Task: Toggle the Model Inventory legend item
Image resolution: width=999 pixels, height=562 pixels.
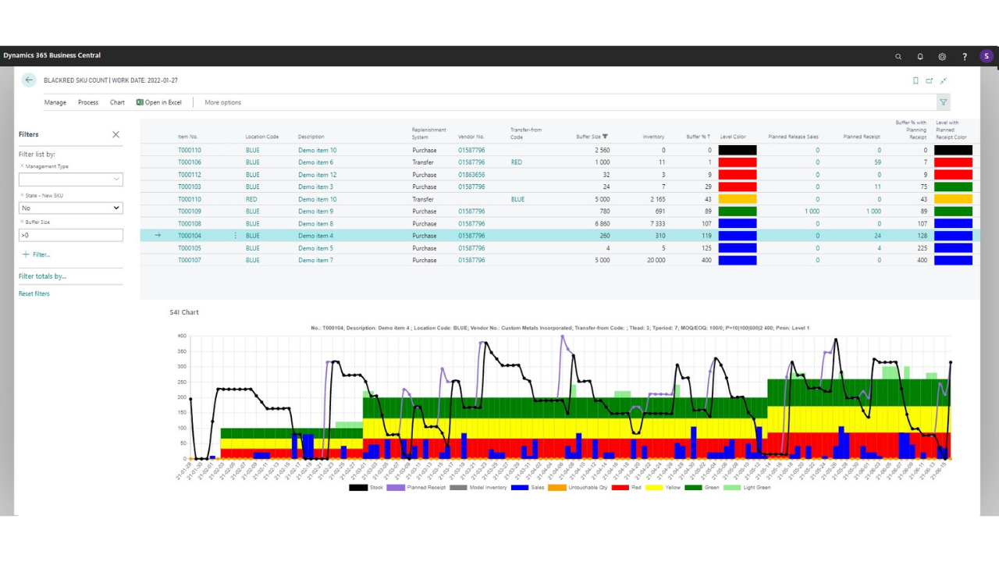Action: (478, 487)
